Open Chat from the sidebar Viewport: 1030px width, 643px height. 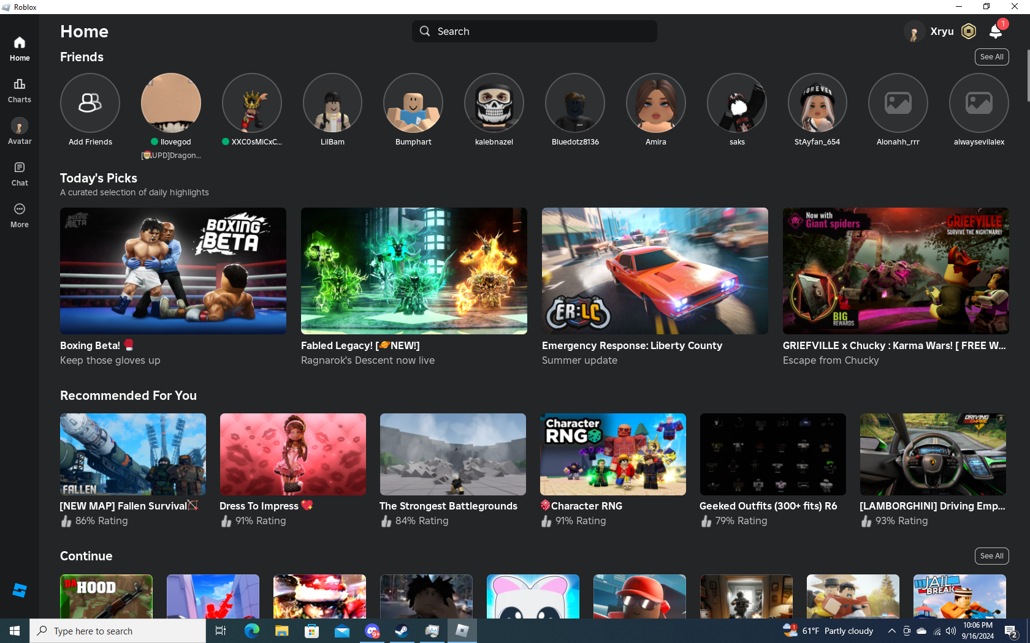pos(20,173)
